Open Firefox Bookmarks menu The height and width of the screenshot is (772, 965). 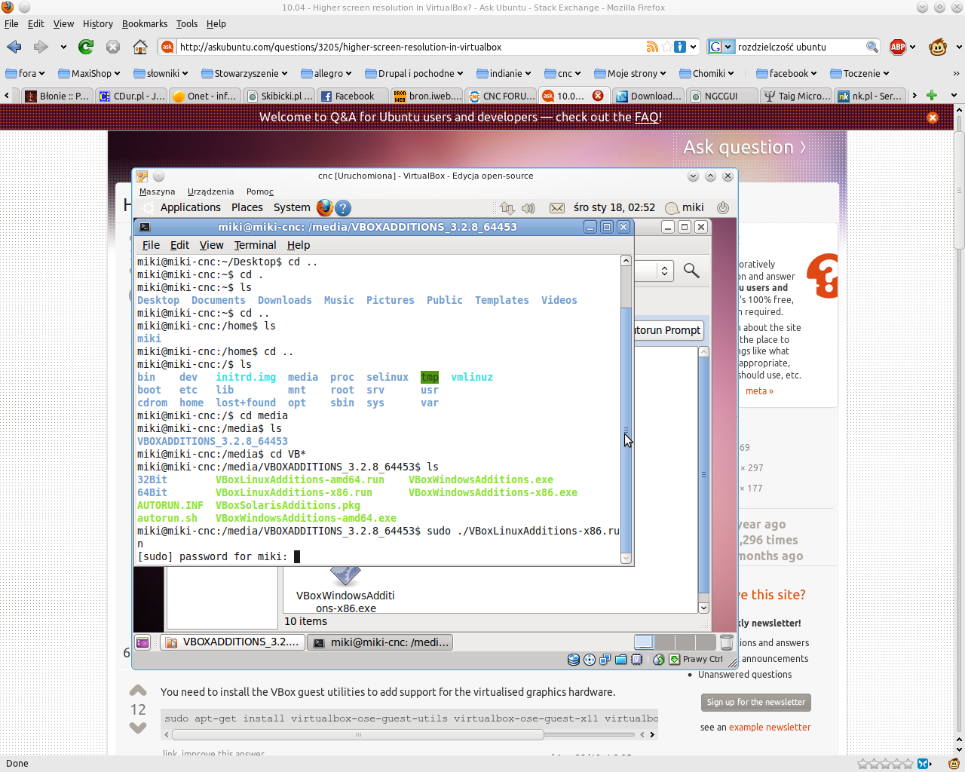point(145,24)
